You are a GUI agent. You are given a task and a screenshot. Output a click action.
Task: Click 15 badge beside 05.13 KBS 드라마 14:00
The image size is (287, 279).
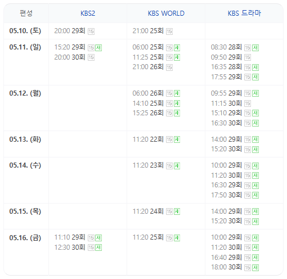point(248,139)
